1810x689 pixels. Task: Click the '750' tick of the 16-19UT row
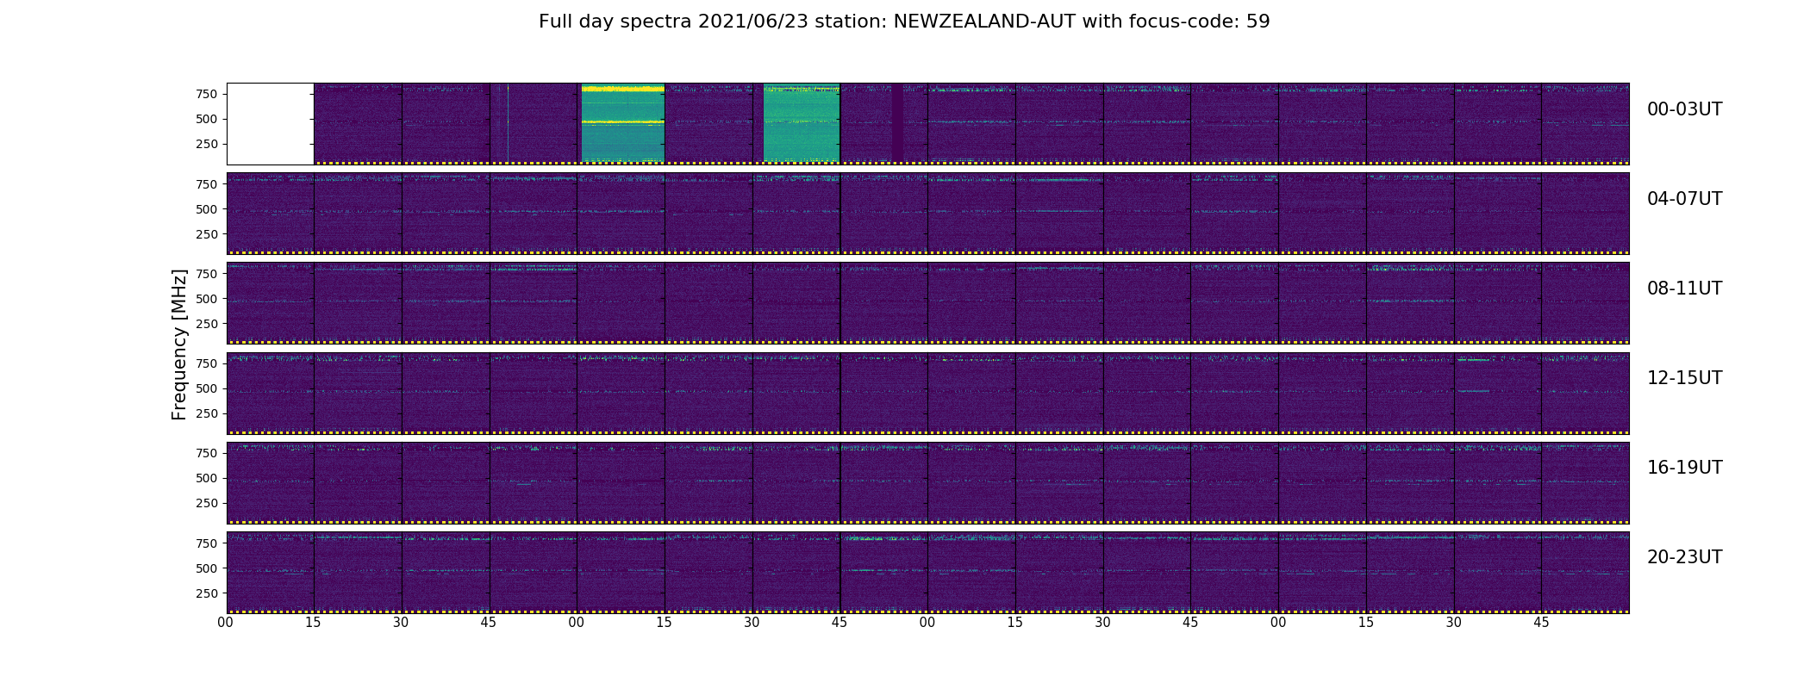pyautogui.click(x=207, y=453)
